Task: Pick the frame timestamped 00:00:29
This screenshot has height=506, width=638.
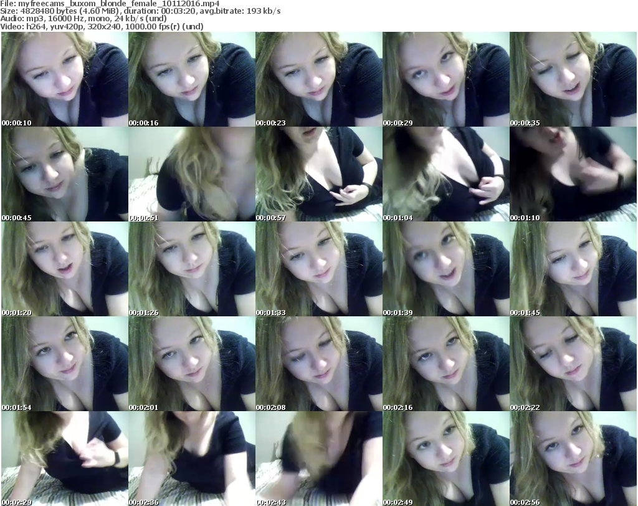Action: [x=446, y=79]
